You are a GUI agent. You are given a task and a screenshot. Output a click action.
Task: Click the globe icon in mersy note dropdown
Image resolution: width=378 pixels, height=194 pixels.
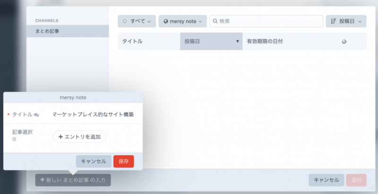pyautogui.click(x=166, y=21)
